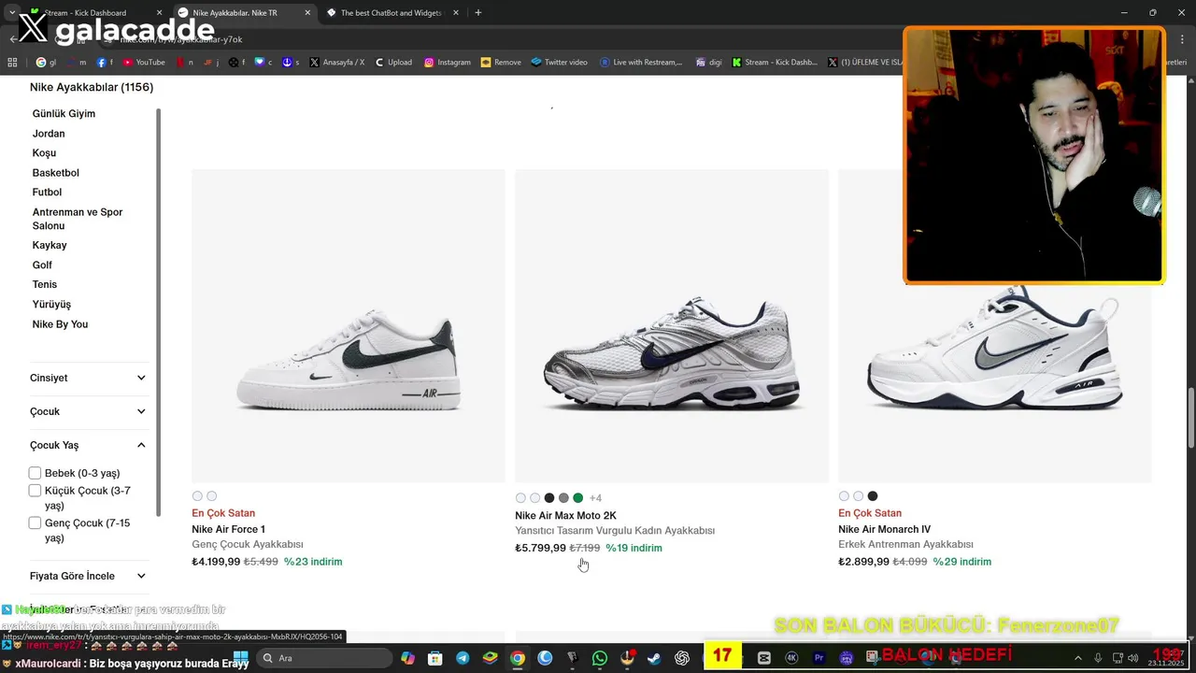
Task: Click the Windows taskbar search box
Action: click(323, 658)
